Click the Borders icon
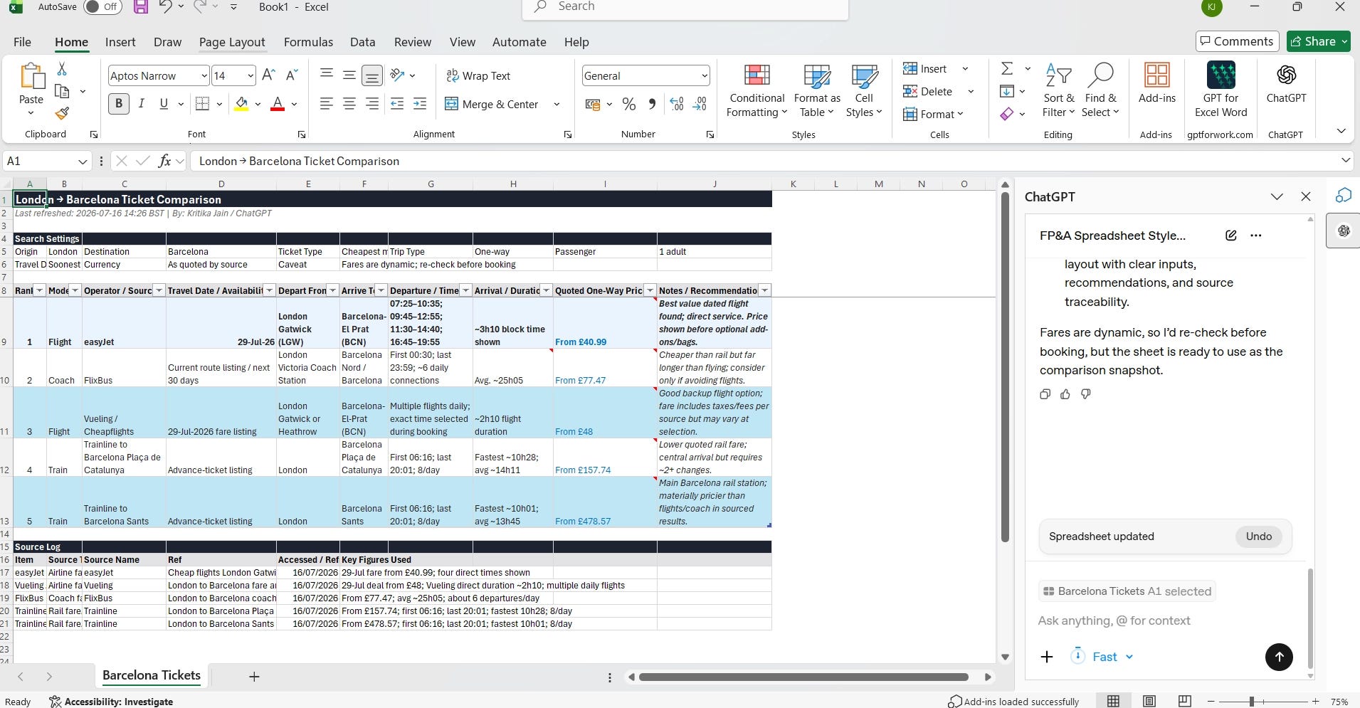1360x708 pixels. pos(202,104)
